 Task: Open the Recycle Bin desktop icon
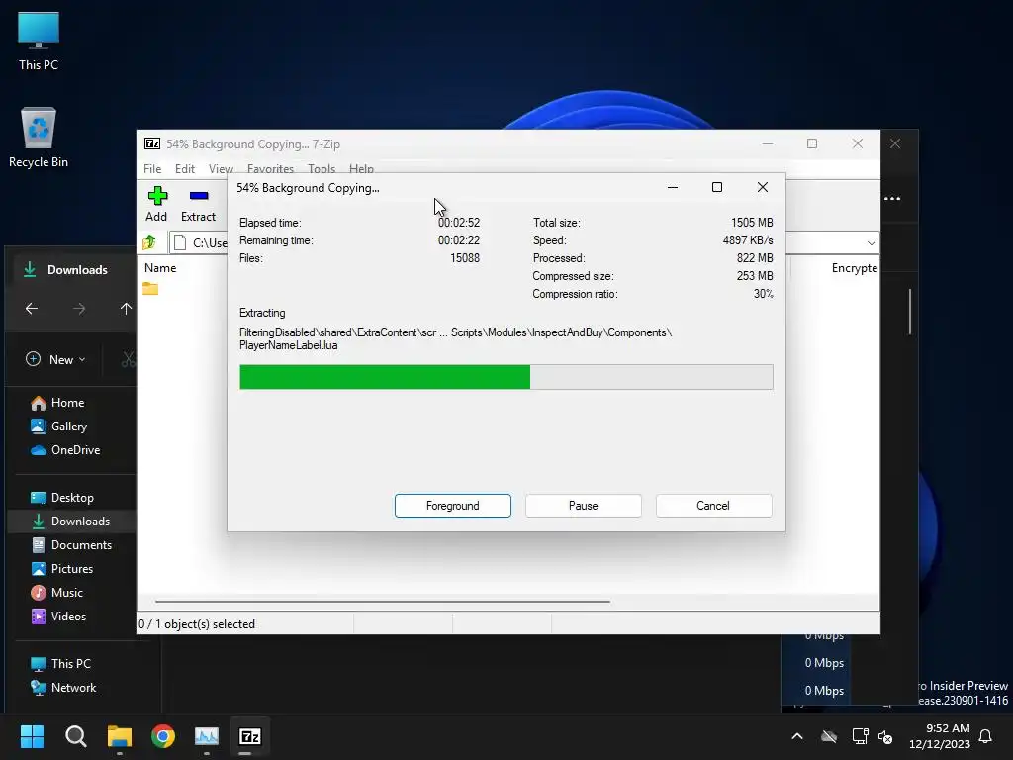(x=39, y=138)
